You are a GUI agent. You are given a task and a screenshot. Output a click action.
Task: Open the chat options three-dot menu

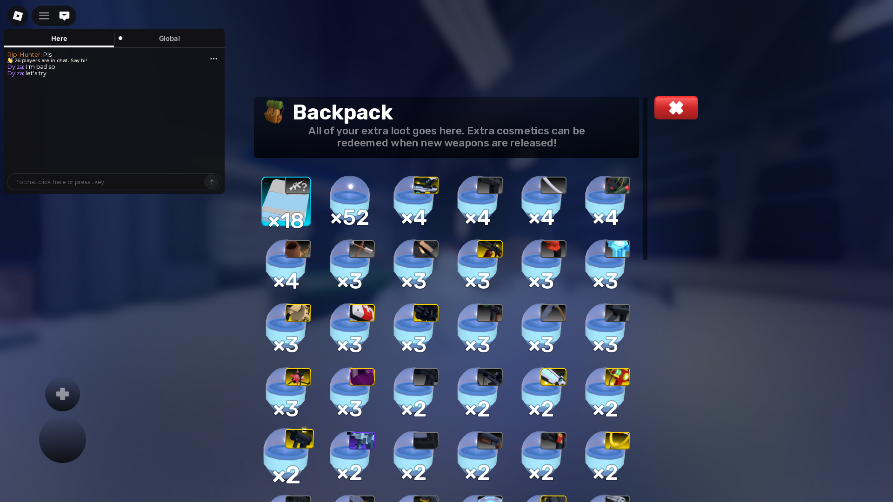coord(213,59)
